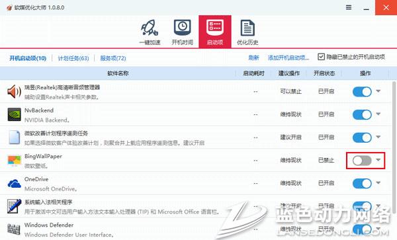Click 已开启 status in OneDrive row
397x240 pixels.
click(326, 183)
